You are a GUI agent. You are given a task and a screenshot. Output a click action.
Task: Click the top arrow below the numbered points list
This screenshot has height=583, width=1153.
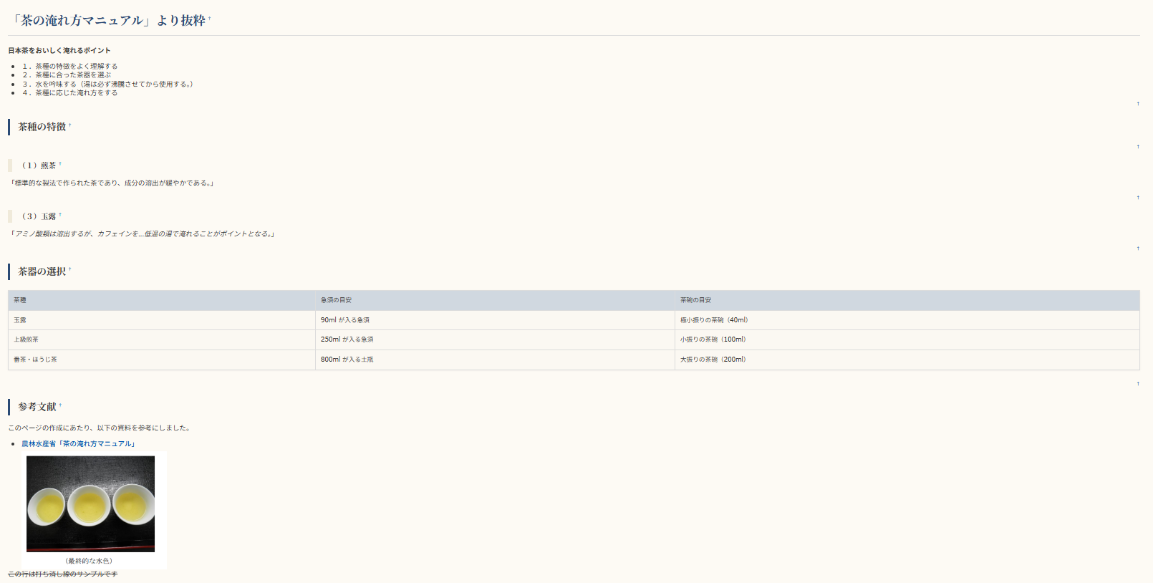[x=1137, y=104]
